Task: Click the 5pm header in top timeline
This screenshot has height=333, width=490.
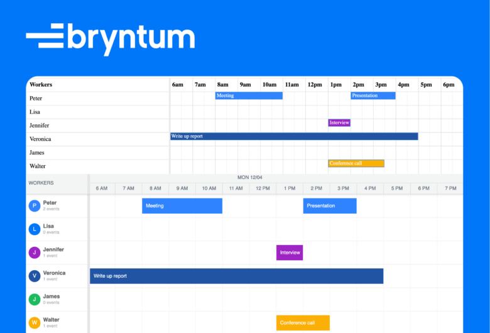Action: (x=430, y=85)
